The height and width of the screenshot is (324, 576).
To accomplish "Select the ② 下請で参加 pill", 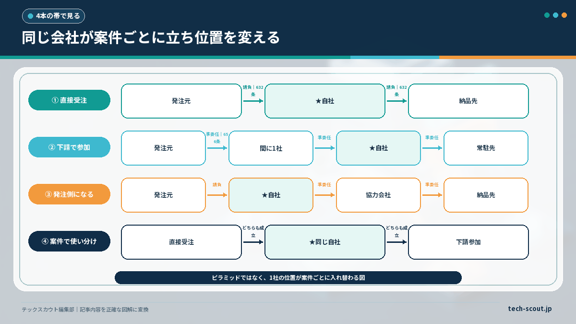I will point(70,147).
